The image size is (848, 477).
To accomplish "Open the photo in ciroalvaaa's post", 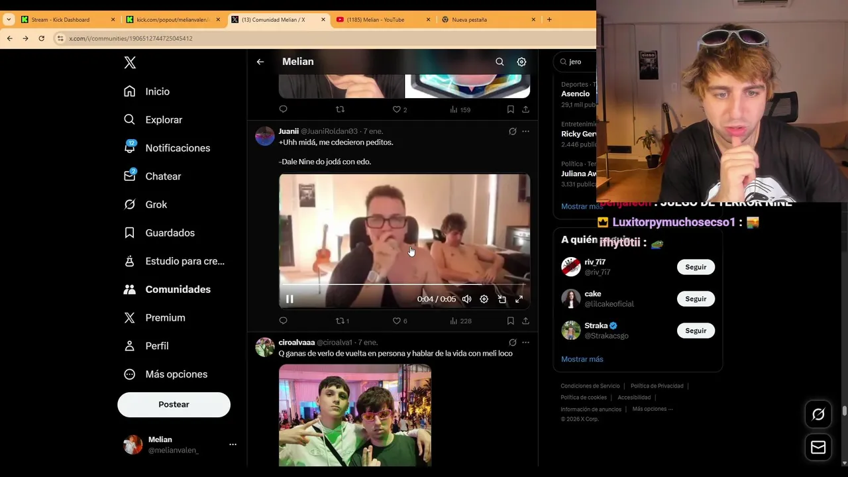I will click(x=355, y=415).
